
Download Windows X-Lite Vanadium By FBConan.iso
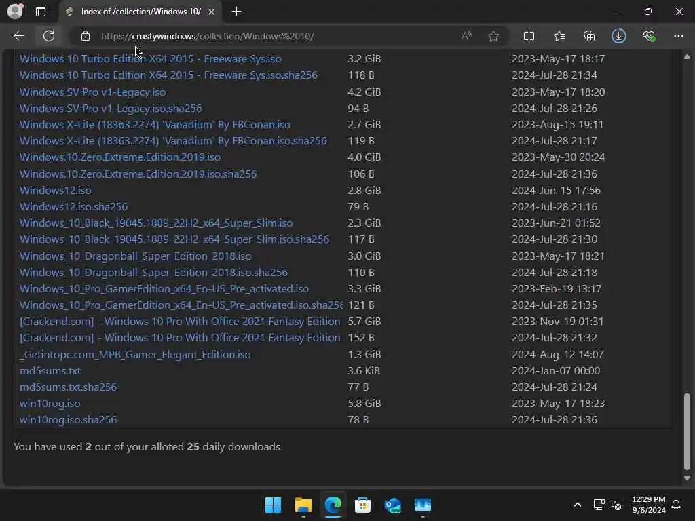pos(155,125)
